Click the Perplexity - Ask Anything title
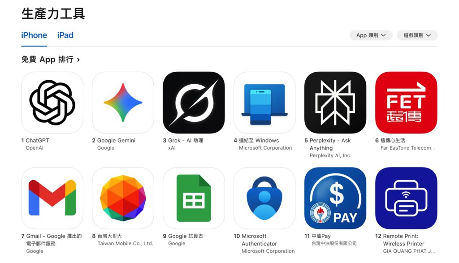 pyautogui.click(x=330, y=144)
